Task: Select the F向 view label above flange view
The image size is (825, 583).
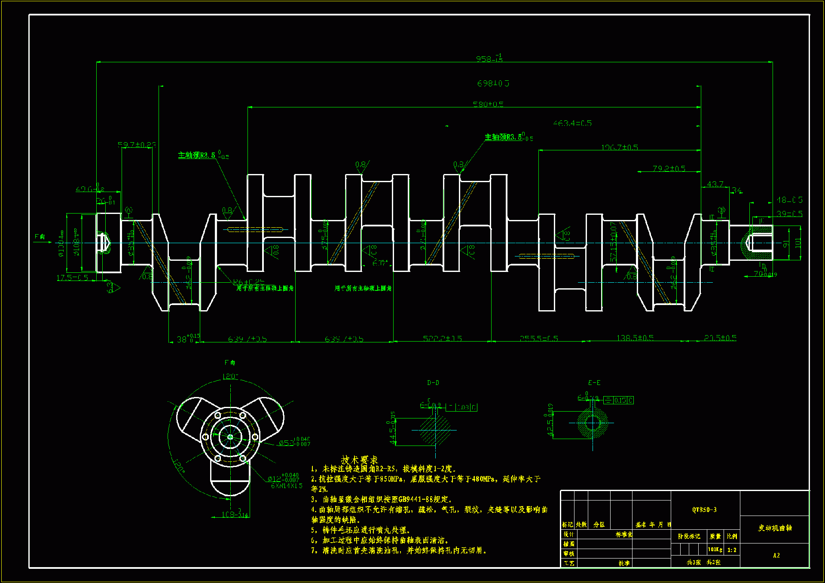Action: pyautogui.click(x=229, y=363)
